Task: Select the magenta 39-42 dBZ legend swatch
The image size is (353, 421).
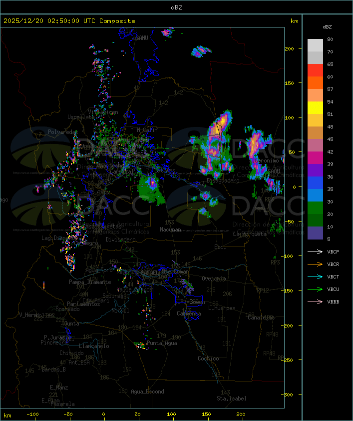Action: pos(315,158)
